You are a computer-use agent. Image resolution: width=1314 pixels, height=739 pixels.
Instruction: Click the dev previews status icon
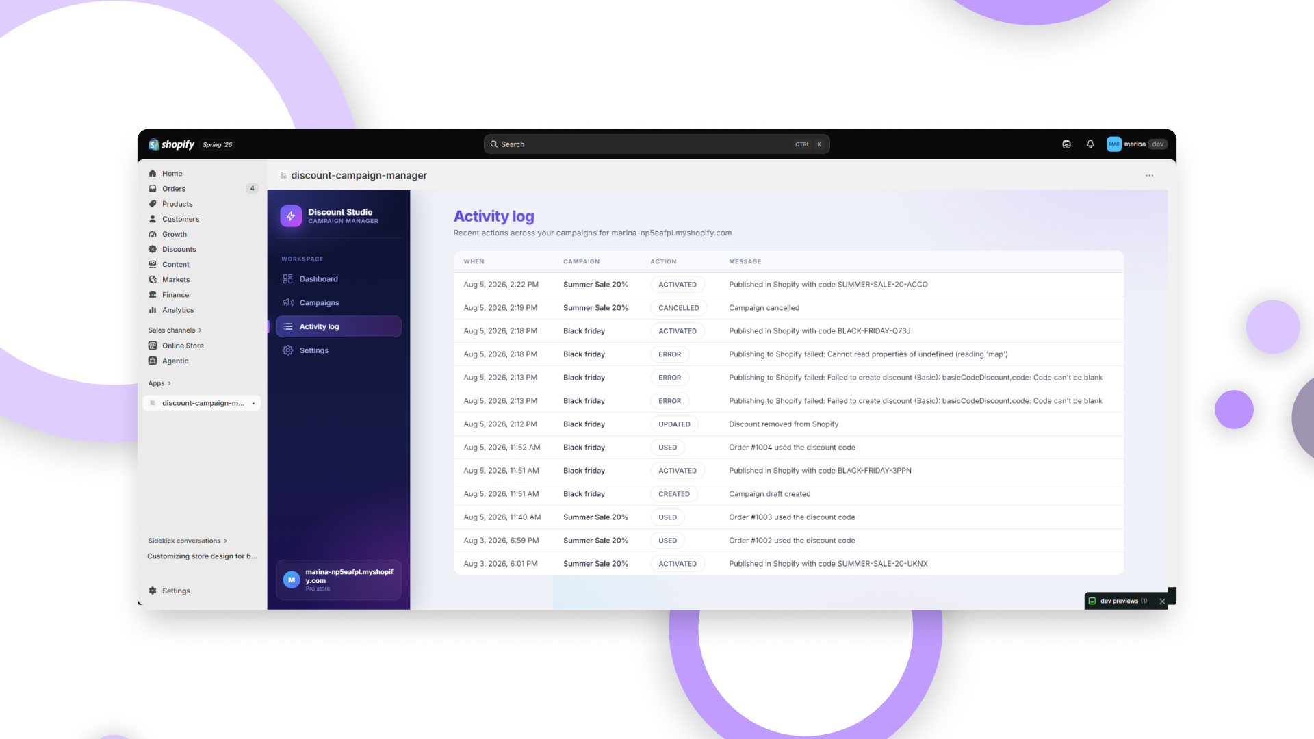click(1092, 601)
